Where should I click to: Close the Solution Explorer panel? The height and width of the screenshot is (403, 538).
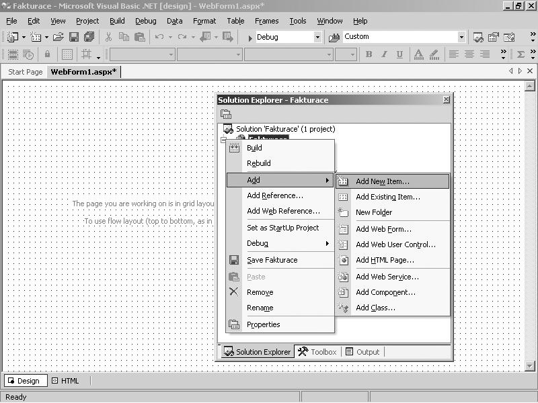click(446, 99)
